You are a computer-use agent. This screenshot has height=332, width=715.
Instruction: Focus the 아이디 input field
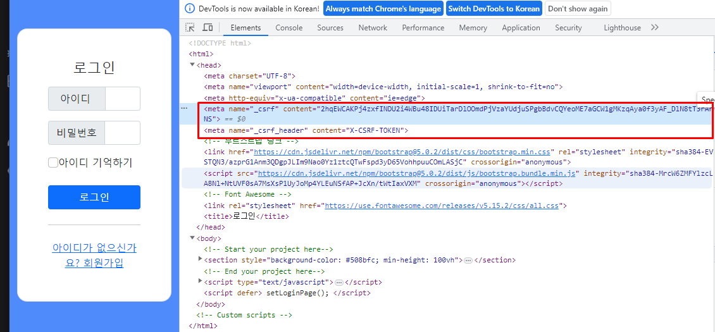point(123,99)
